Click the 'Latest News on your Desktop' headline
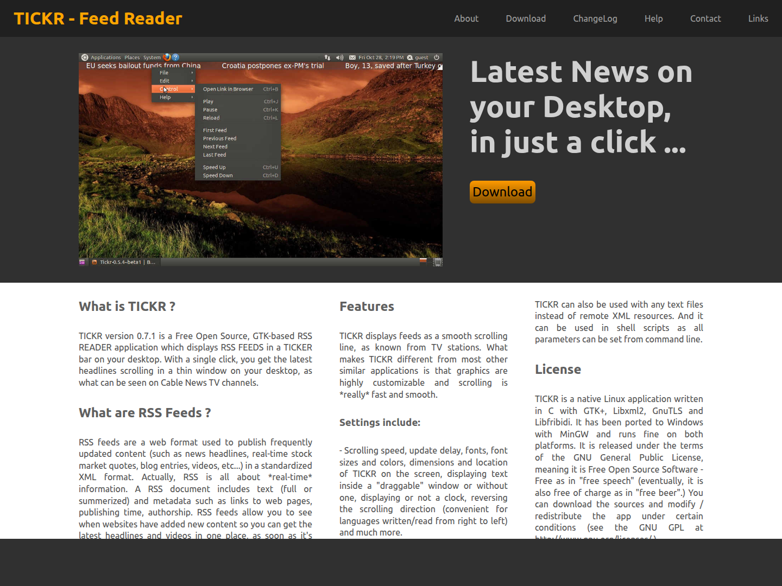 (581, 107)
